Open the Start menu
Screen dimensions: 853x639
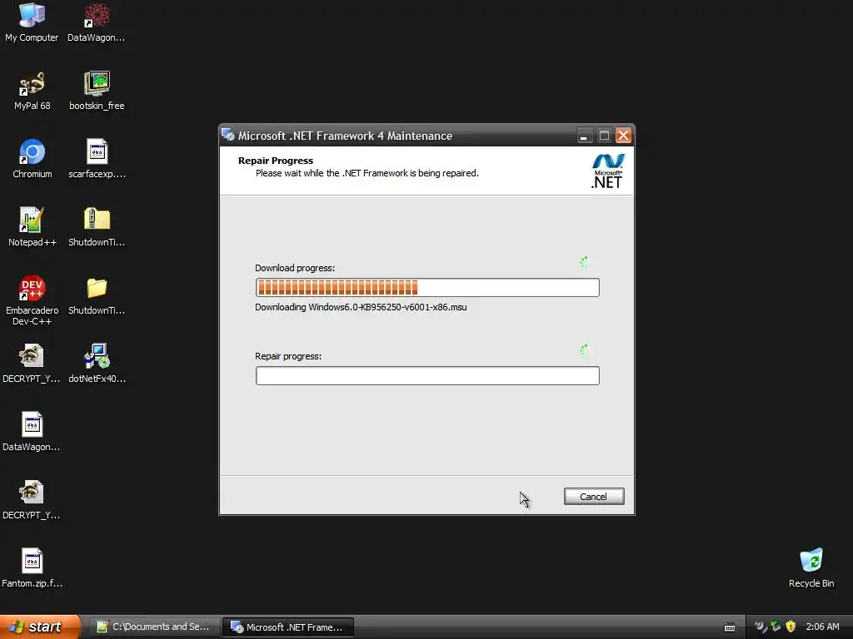(x=40, y=627)
